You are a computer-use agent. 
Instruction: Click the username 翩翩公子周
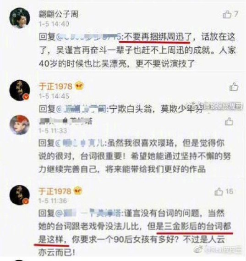pos(59,14)
